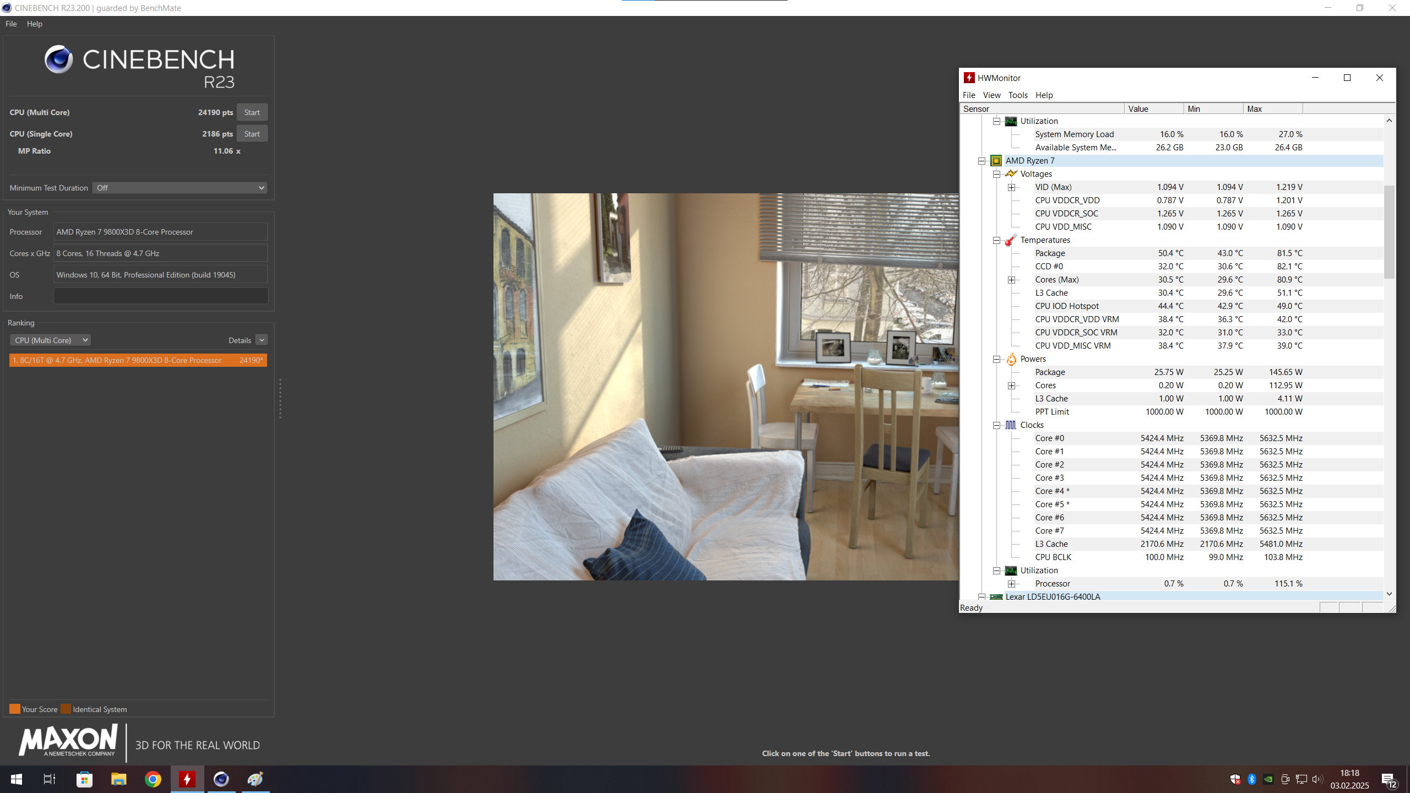This screenshot has width=1410, height=793.
Task: Open the Minimum Test Duration dropdown
Action: (x=180, y=188)
